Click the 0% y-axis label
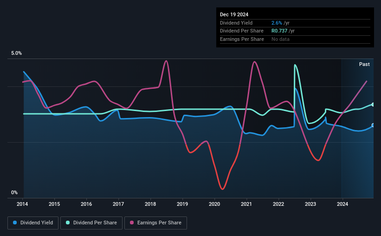Screen dimensions: 381x236 pyautogui.click(x=14, y=192)
